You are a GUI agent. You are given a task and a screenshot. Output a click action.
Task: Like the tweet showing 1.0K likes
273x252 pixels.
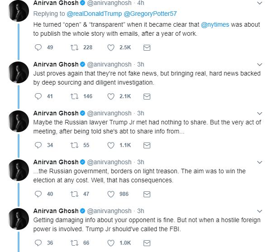111,243
